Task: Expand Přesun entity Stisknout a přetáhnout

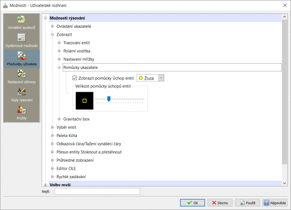Action: (52, 152)
